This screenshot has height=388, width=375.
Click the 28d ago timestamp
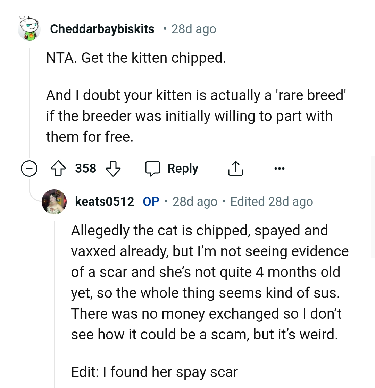tap(193, 29)
